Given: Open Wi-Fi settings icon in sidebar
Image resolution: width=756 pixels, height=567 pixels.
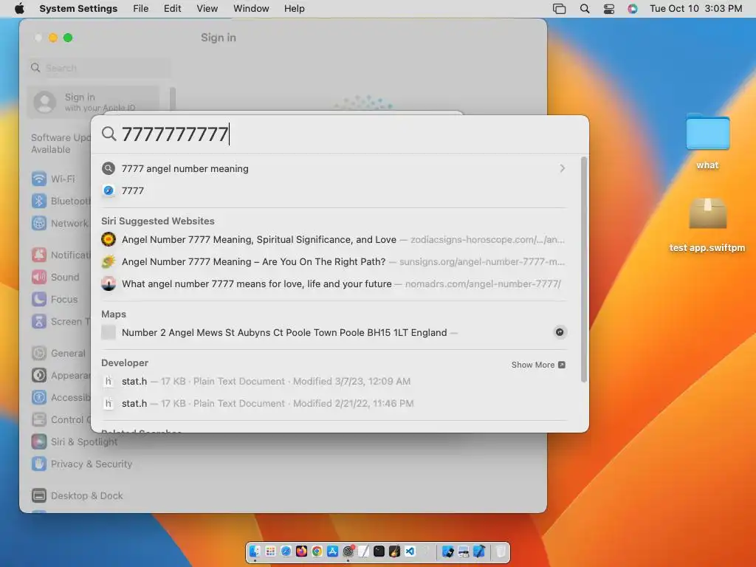Looking at the screenshot, I should (39, 179).
